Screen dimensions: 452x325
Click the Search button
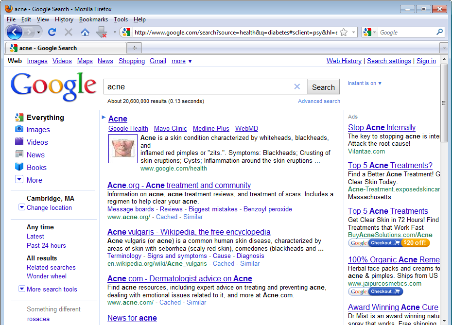pos(323,87)
